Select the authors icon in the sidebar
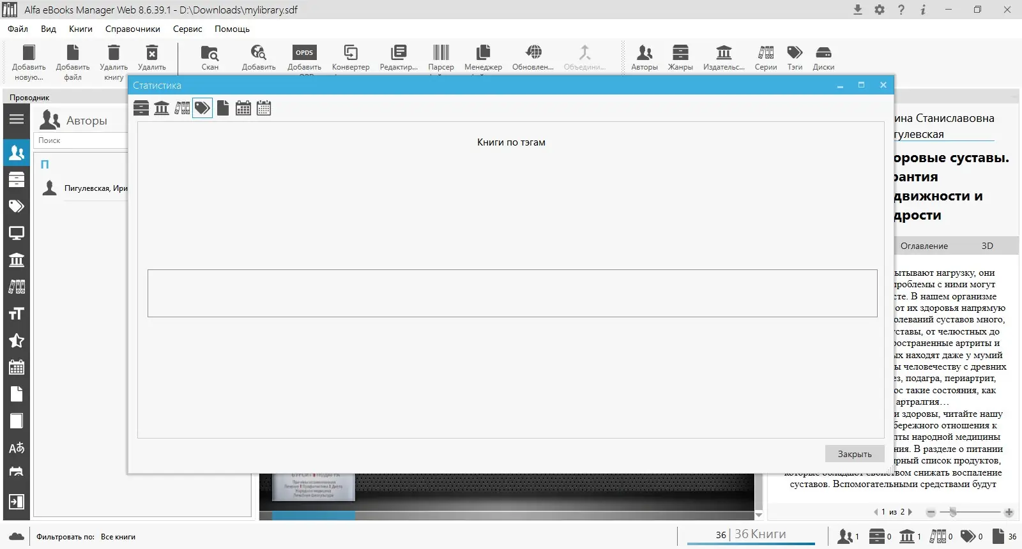Viewport: 1022px width, 549px height. point(17,153)
